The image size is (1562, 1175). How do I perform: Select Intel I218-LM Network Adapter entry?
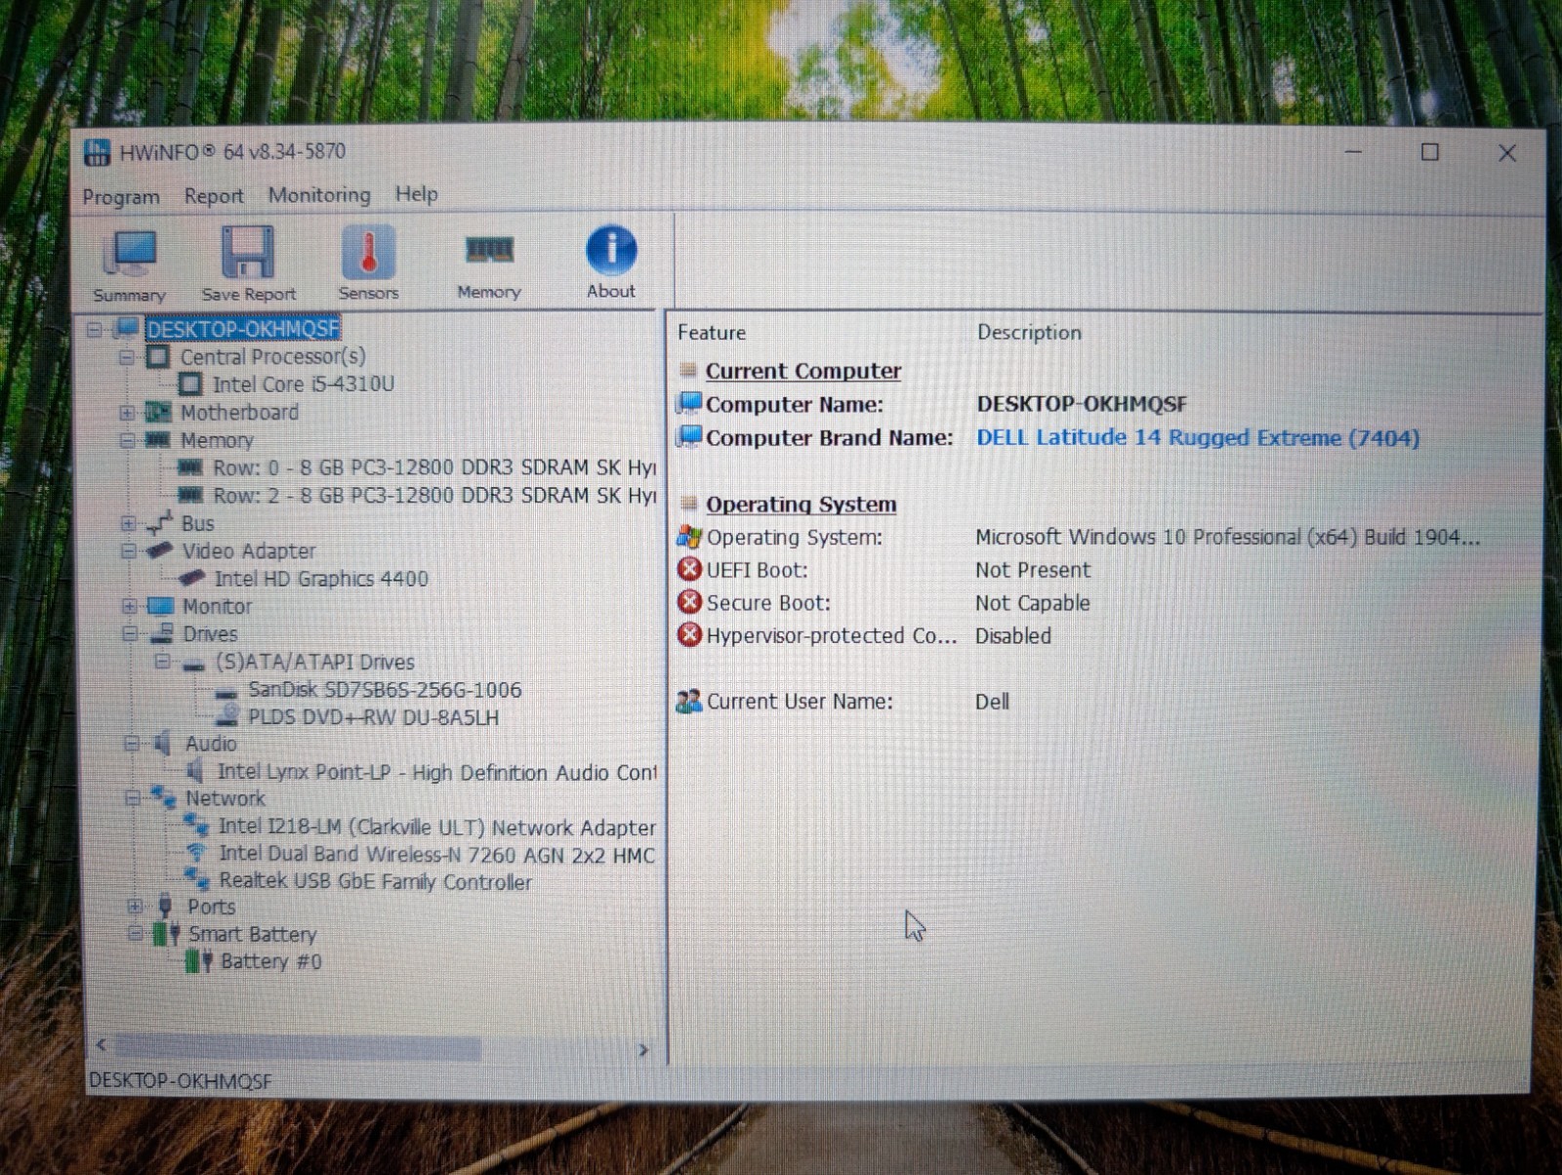[x=437, y=828]
